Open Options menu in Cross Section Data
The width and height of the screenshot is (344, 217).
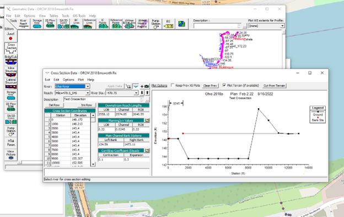coord(68,80)
